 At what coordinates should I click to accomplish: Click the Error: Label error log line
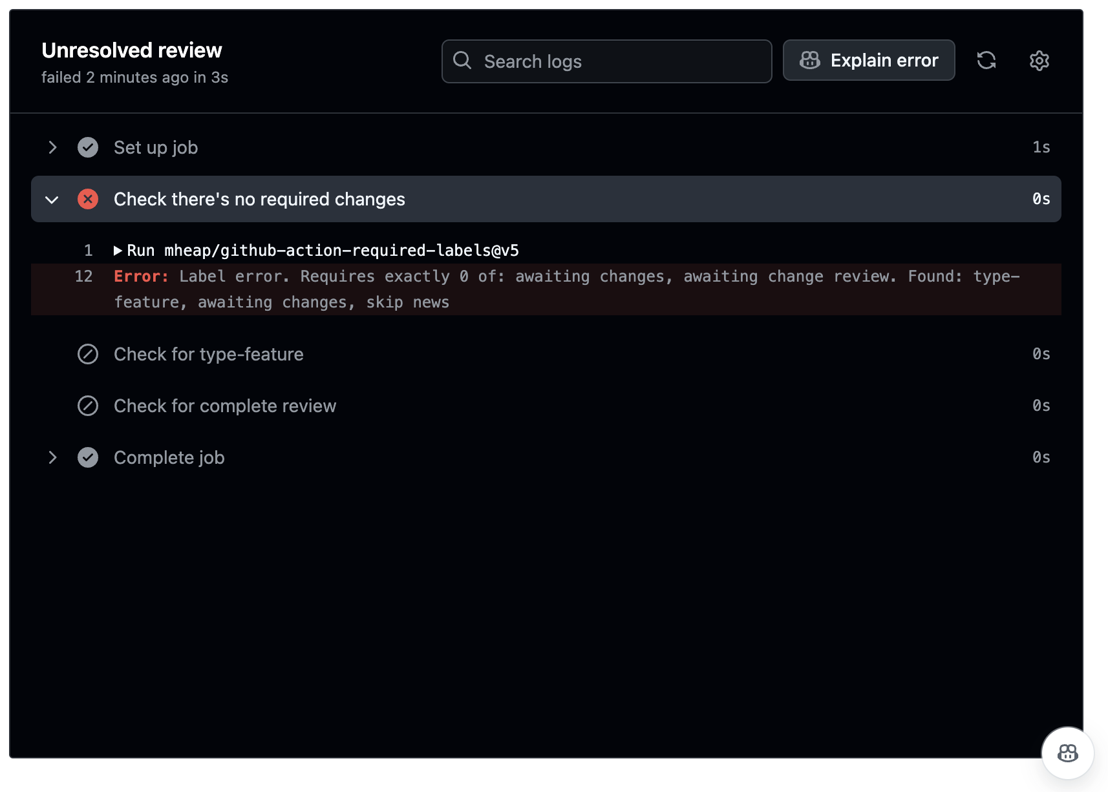(546, 289)
